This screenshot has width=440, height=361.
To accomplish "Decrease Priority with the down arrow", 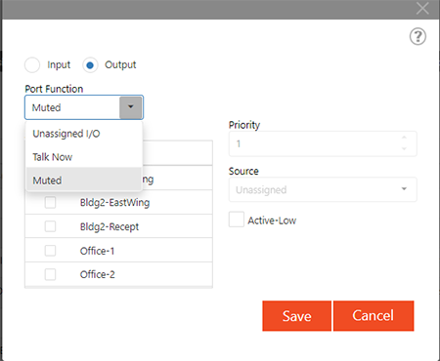I will click(404, 148).
